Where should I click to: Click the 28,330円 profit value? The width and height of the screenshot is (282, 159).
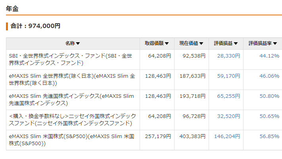228,56
